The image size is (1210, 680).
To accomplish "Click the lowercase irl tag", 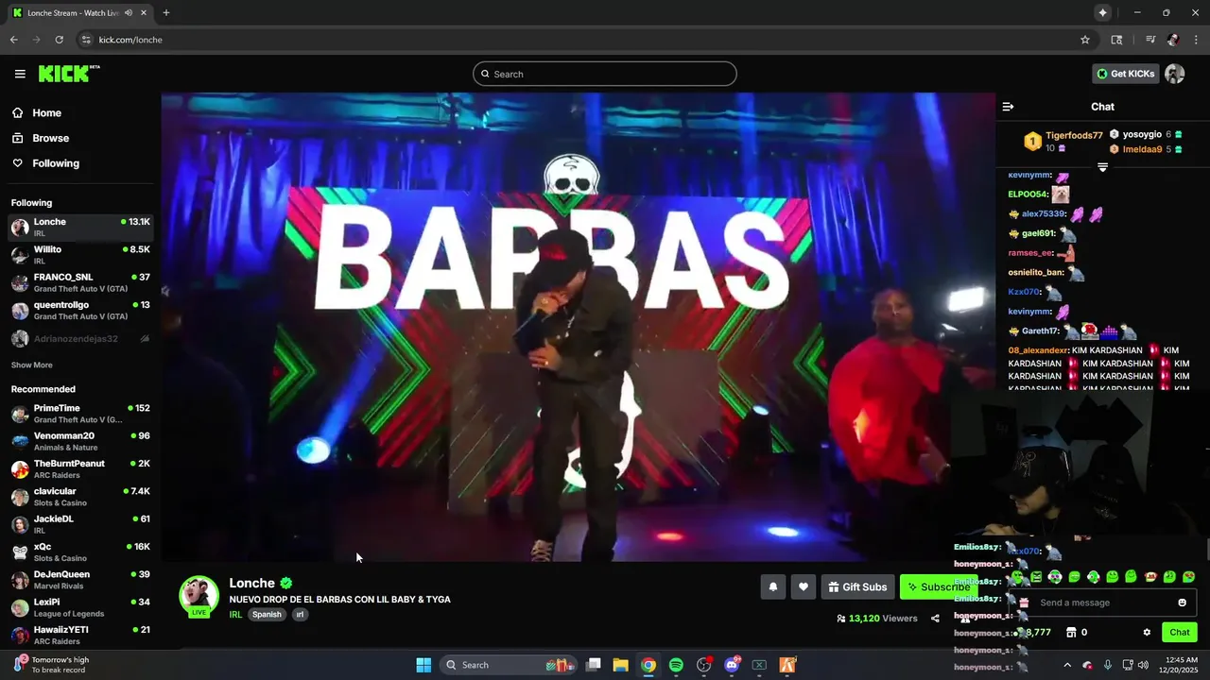I will [x=300, y=614].
